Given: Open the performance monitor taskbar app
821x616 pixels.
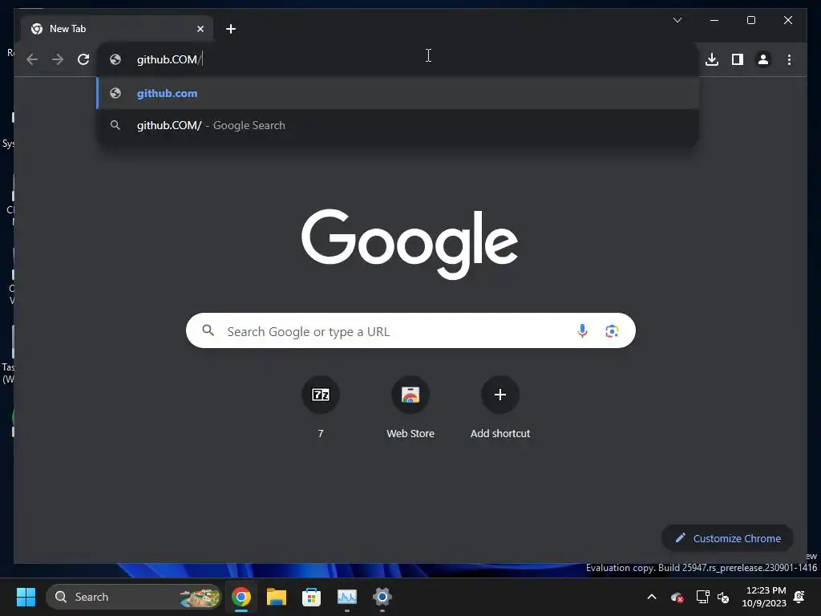Looking at the screenshot, I should tap(347, 597).
